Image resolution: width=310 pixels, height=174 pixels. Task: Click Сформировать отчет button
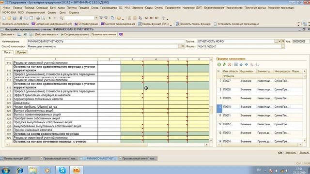tap(75, 34)
